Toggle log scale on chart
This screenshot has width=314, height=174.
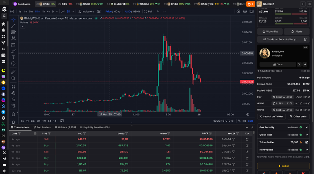click(x=244, y=121)
